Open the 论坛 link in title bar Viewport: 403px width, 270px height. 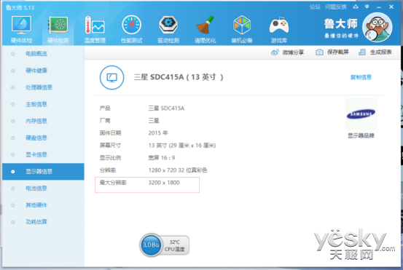[315, 7]
